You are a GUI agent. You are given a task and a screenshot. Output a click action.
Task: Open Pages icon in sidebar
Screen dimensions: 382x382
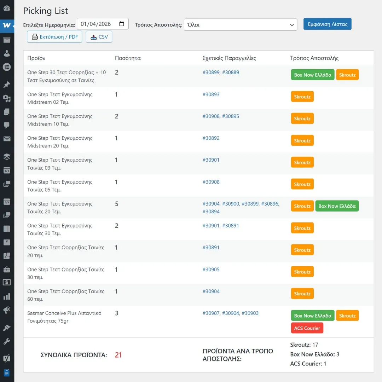(x=7, y=111)
